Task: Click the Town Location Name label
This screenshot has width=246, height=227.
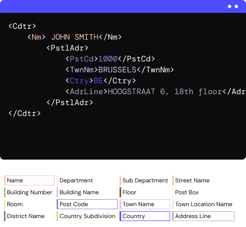Action: [x=204, y=204]
